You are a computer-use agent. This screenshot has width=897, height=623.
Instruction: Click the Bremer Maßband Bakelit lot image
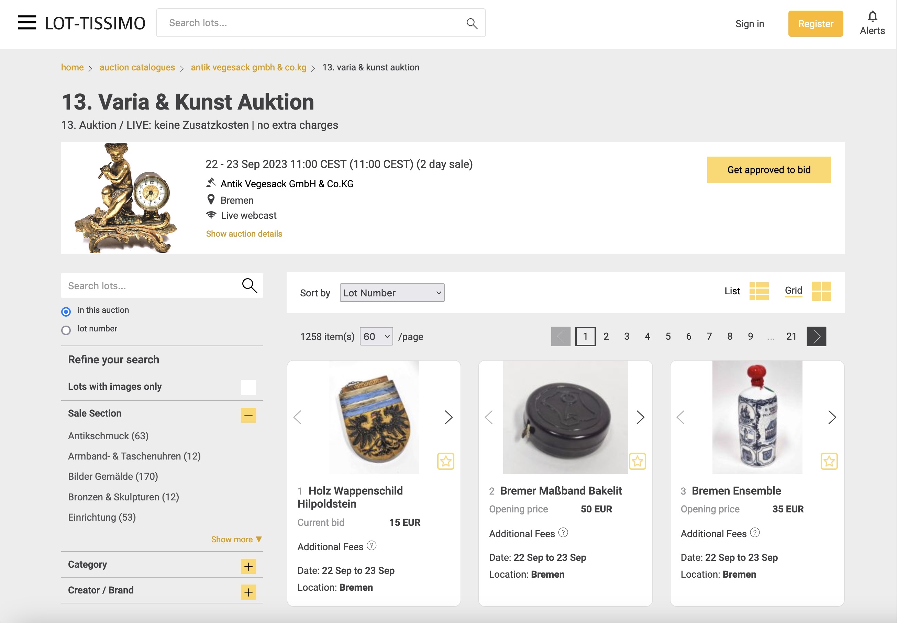point(565,417)
